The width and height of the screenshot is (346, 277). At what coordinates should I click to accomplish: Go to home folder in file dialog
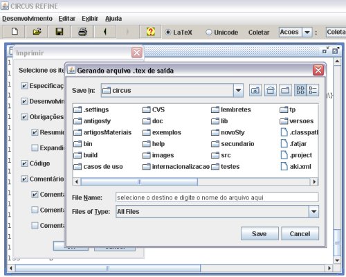pyautogui.click(x=271, y=90)
